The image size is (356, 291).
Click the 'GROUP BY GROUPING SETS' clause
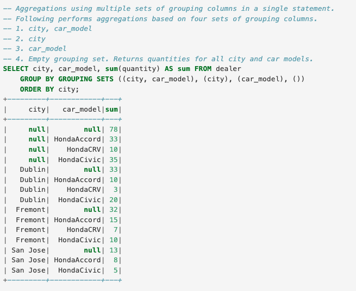coord(67,79)
